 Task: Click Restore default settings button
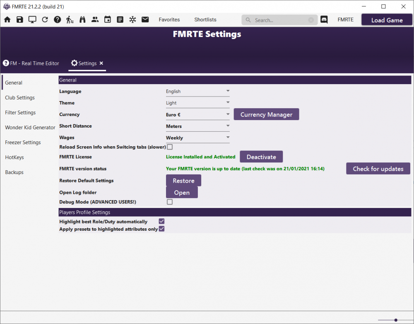(x=183, y=181)
